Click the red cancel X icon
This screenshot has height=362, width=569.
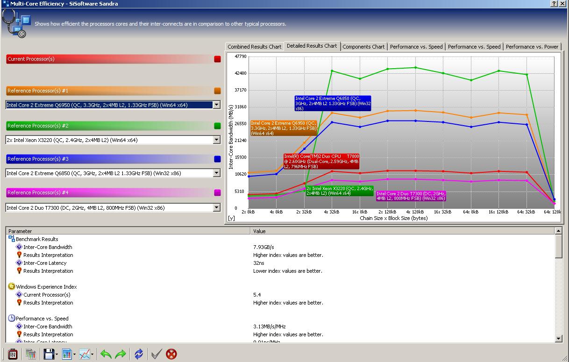tap(171, 354)
